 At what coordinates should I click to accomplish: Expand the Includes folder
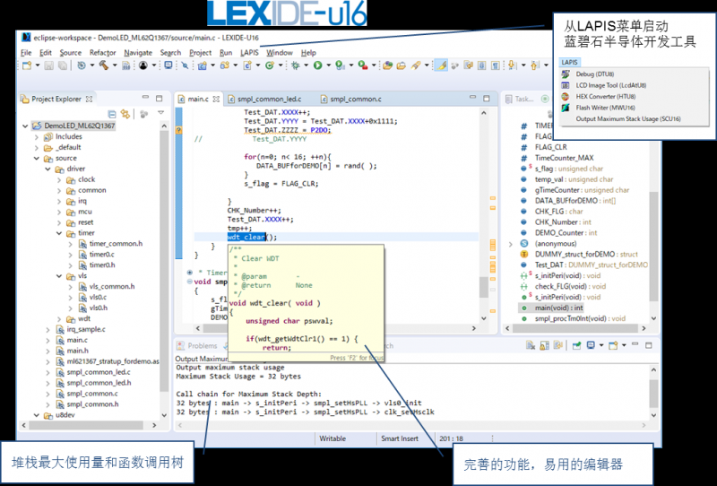[37, 136]
